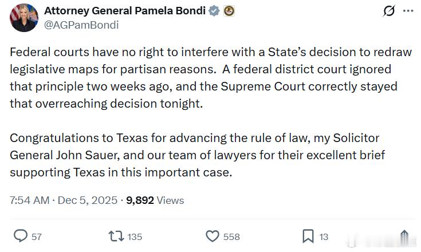Click the 9,892 Views count

pyautogui.click(x=155, y=200)
